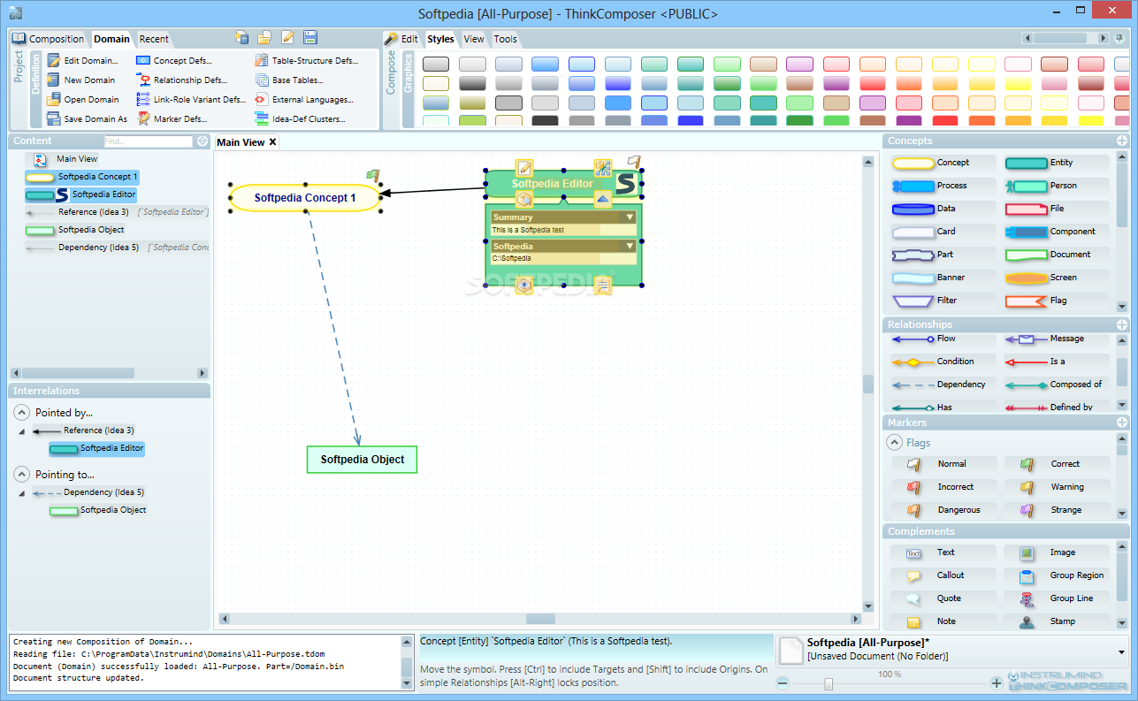
Task: Open the View ribbon tab
Action: coord(474,39)
